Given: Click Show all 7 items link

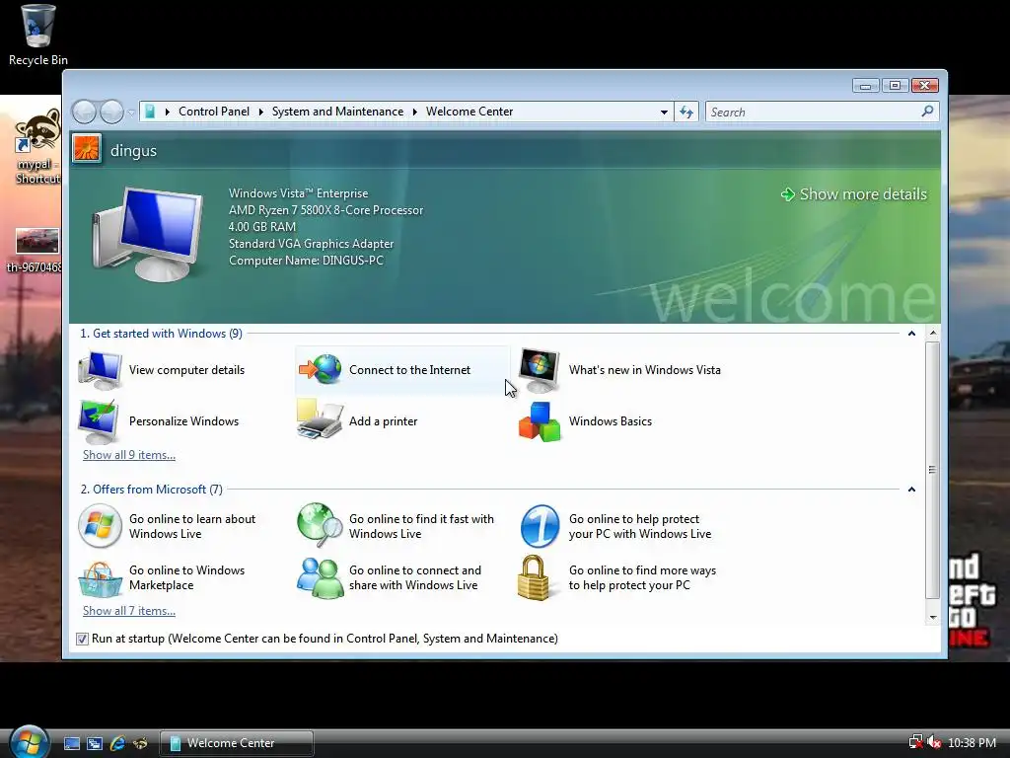Looking at the screenshot, I should 129,610.
